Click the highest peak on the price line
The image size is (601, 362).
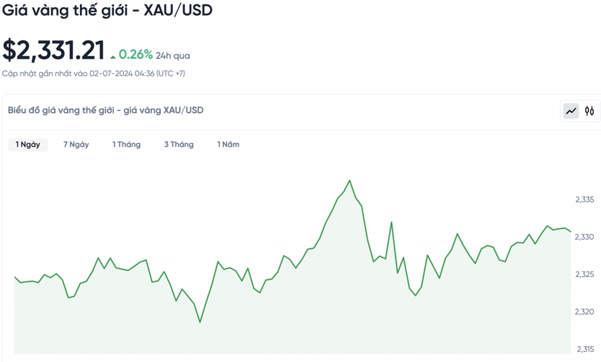(350, 181)
